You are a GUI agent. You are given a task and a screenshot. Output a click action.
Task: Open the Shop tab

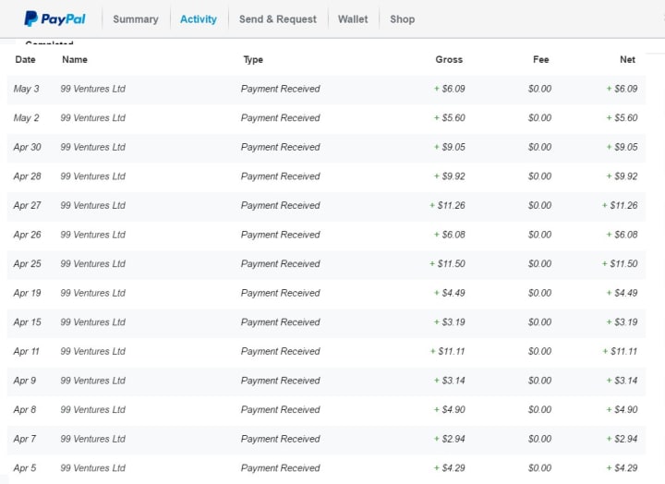403,19
